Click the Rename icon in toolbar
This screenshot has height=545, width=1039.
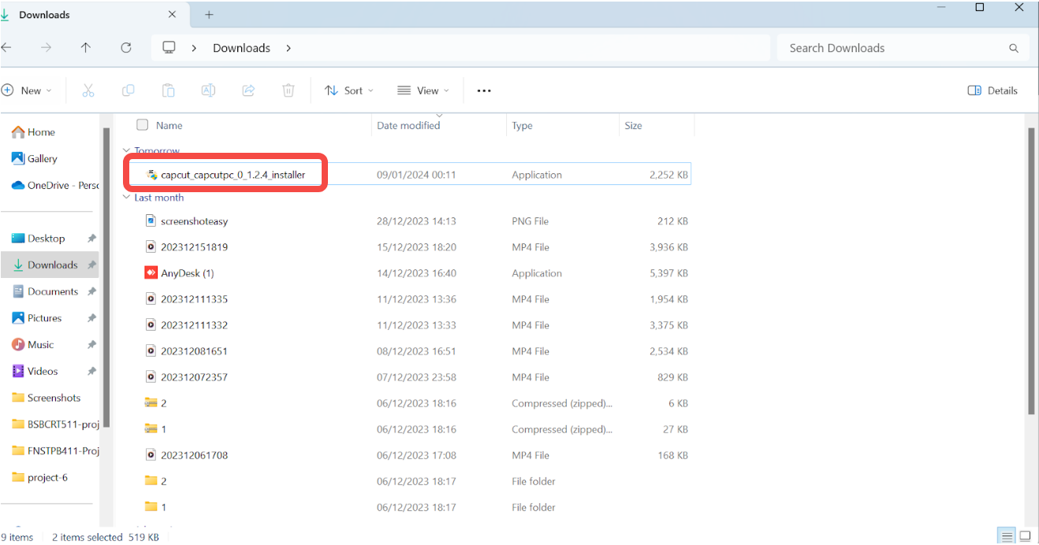coord(208,91)
